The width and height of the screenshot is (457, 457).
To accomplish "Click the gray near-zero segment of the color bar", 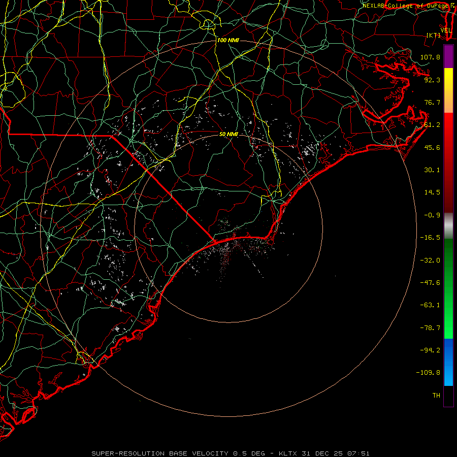I will [x=448, y=226].
